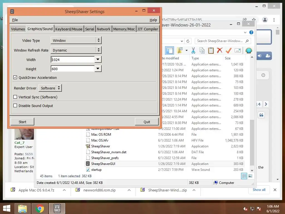Enable Vertical Sync (Software) checkbox
The height and width of the screenshot is (214, 285).
[x=15, y=97]
